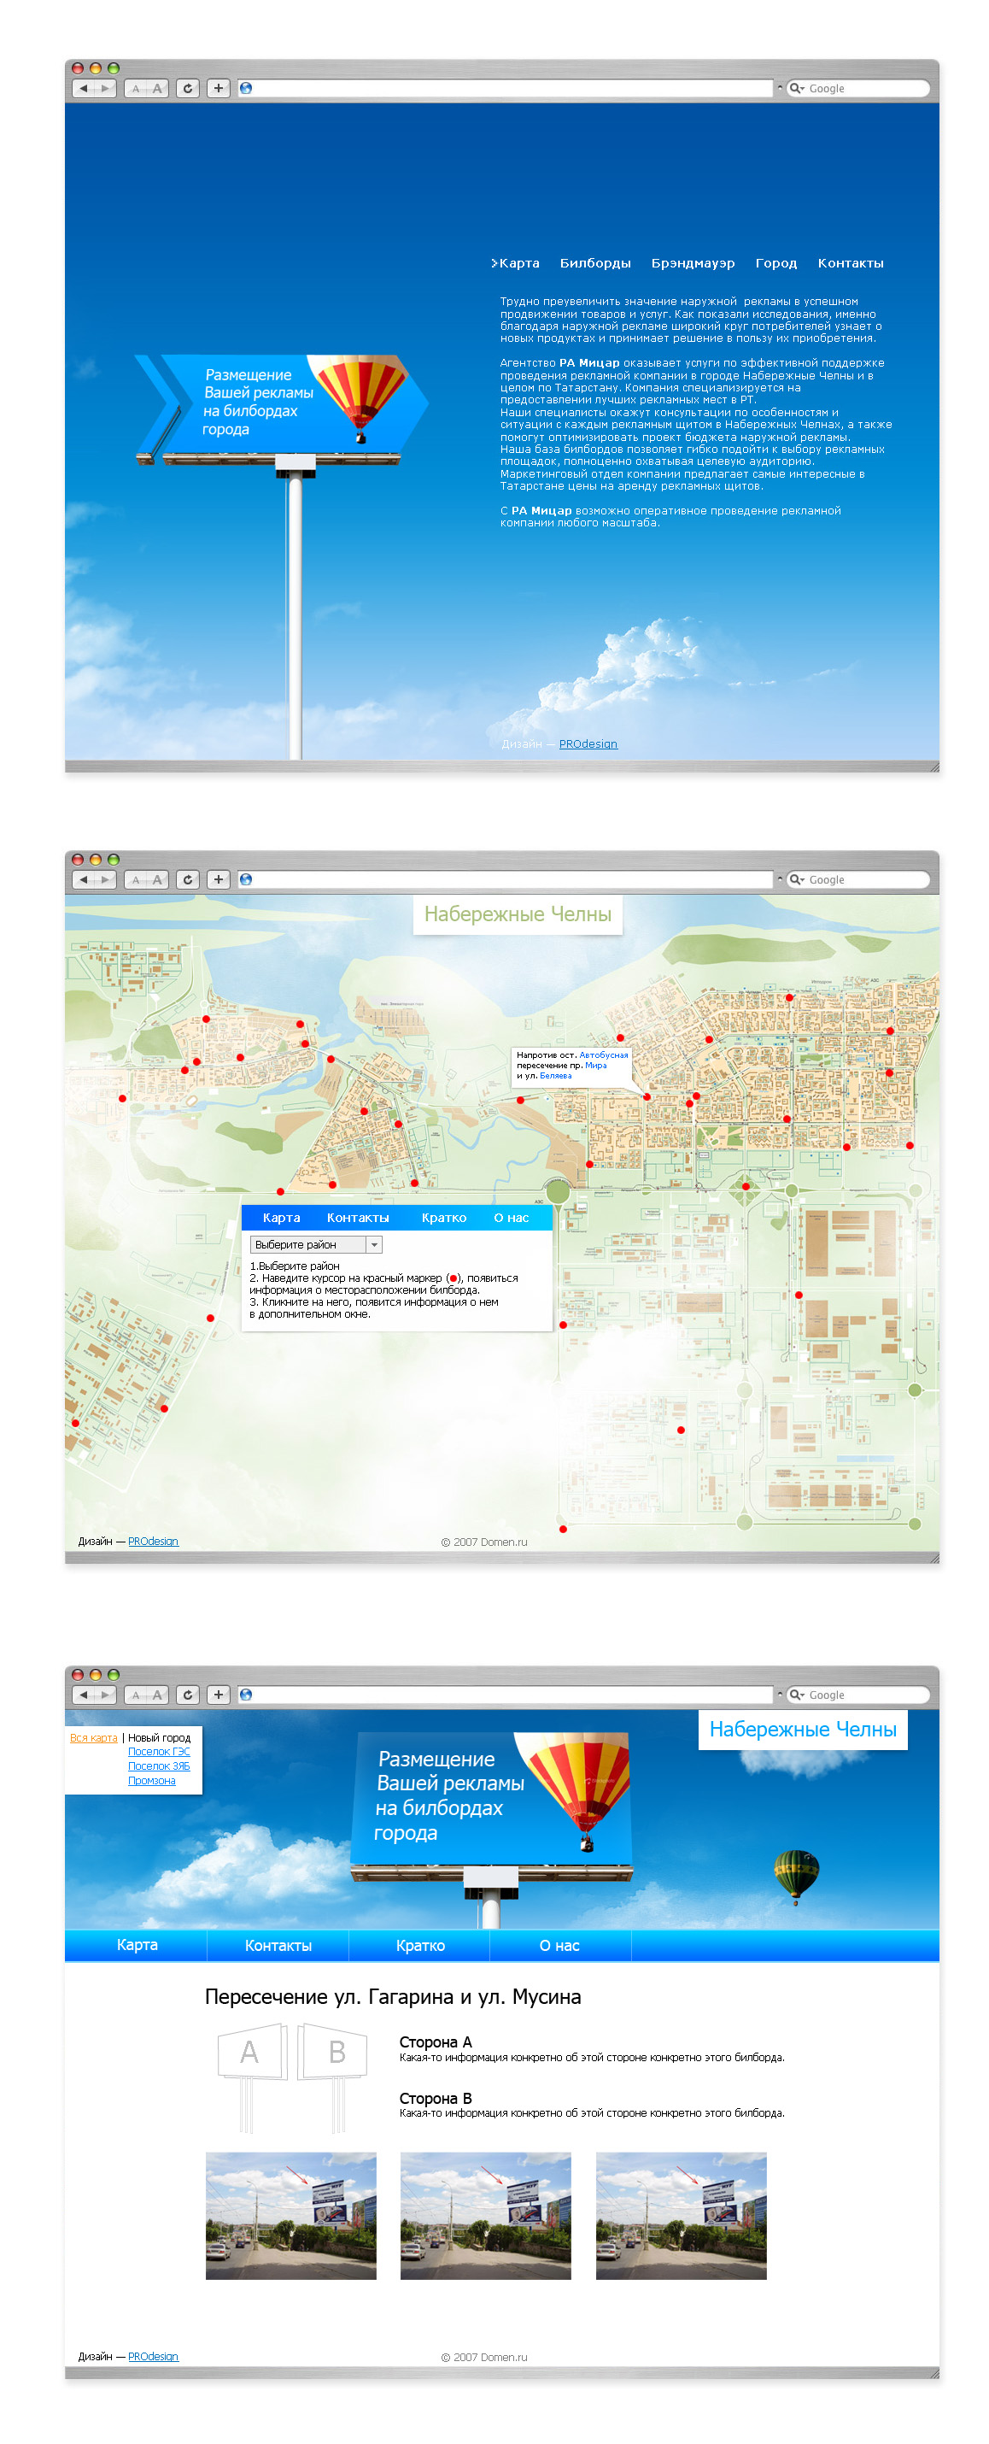
Task: Open the first billboard photo thumbnail
Action: (x=290, y=2215)
